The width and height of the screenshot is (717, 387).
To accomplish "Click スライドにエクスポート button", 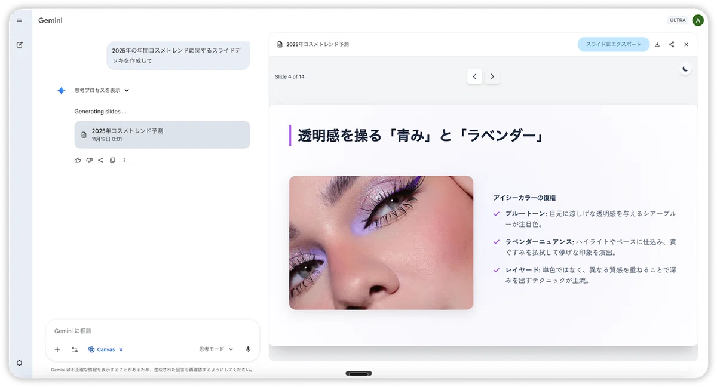I will pyautogui.click(x=613, y=44).
